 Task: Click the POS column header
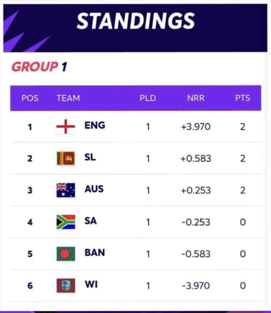coord(30,98)
